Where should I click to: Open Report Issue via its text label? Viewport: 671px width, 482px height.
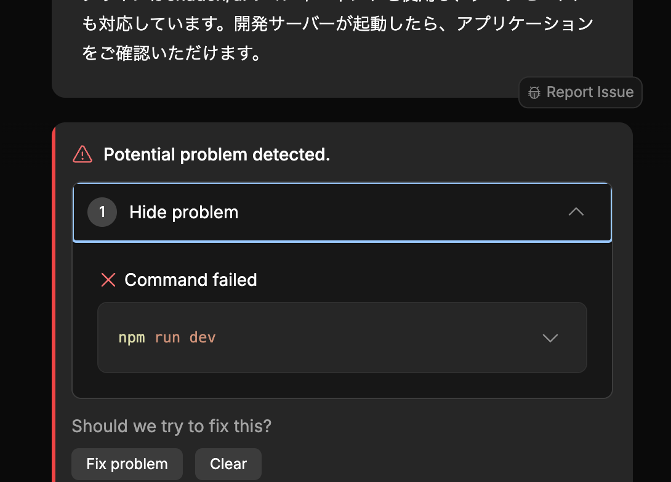coord(590,92)
